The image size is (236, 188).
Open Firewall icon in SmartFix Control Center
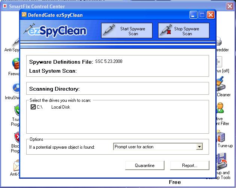pyautogui.click(x=16, y=64)
